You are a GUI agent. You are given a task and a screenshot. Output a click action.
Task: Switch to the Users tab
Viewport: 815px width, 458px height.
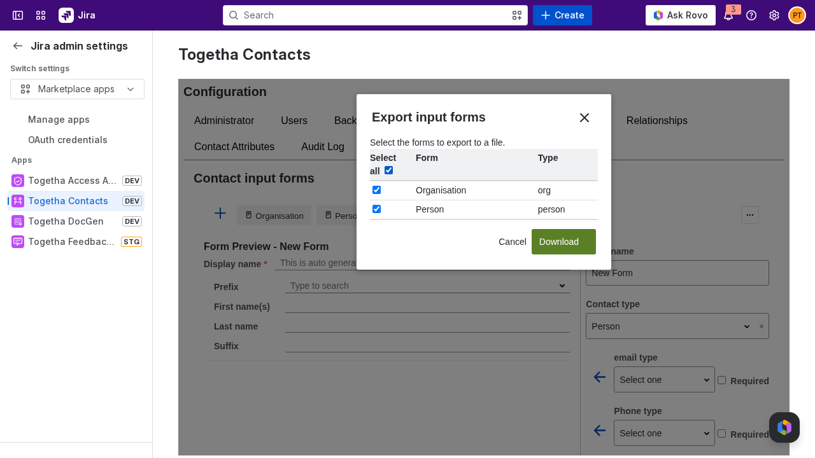pos(294,121)
